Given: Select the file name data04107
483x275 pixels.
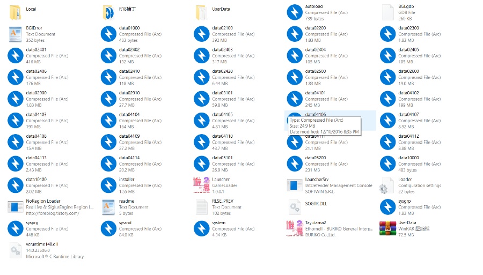Looking at the screenshot, I should pyautogui.click(x=409, y=114).
